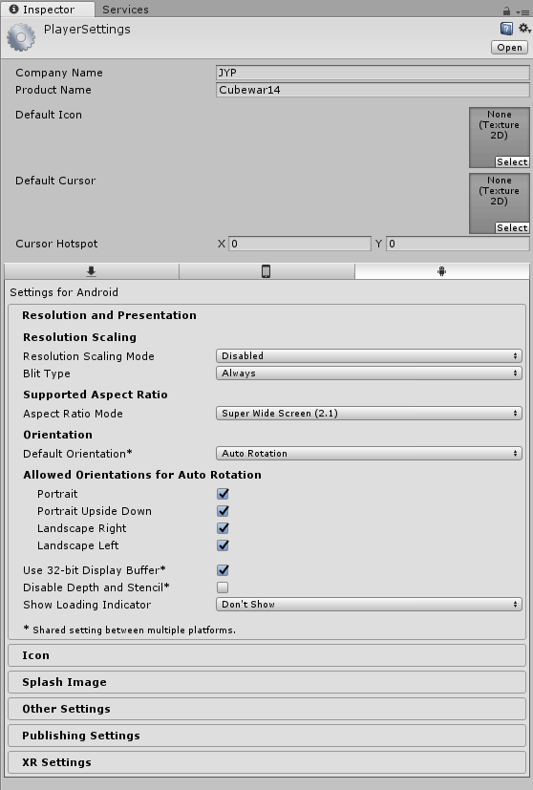The image size is (533, 790).
Task: Expand the Splash Image section
Action: point(267,682)
